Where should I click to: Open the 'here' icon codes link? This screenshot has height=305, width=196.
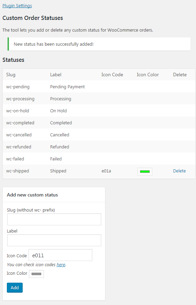click(x=61, y=264)
